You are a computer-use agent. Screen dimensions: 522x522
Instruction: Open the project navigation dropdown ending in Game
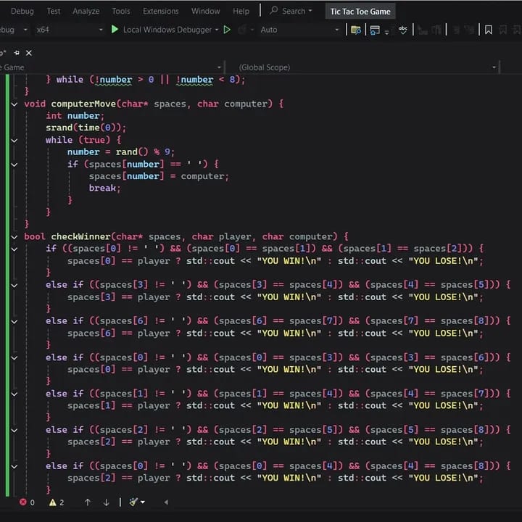(x=111, y=67)
